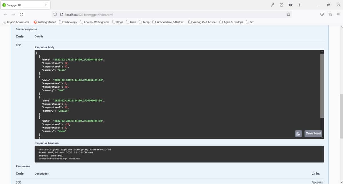Open the wrench developer tools icon
This screenshot has height=184, width=343.
pyautogui.click(x=273, y=5)
